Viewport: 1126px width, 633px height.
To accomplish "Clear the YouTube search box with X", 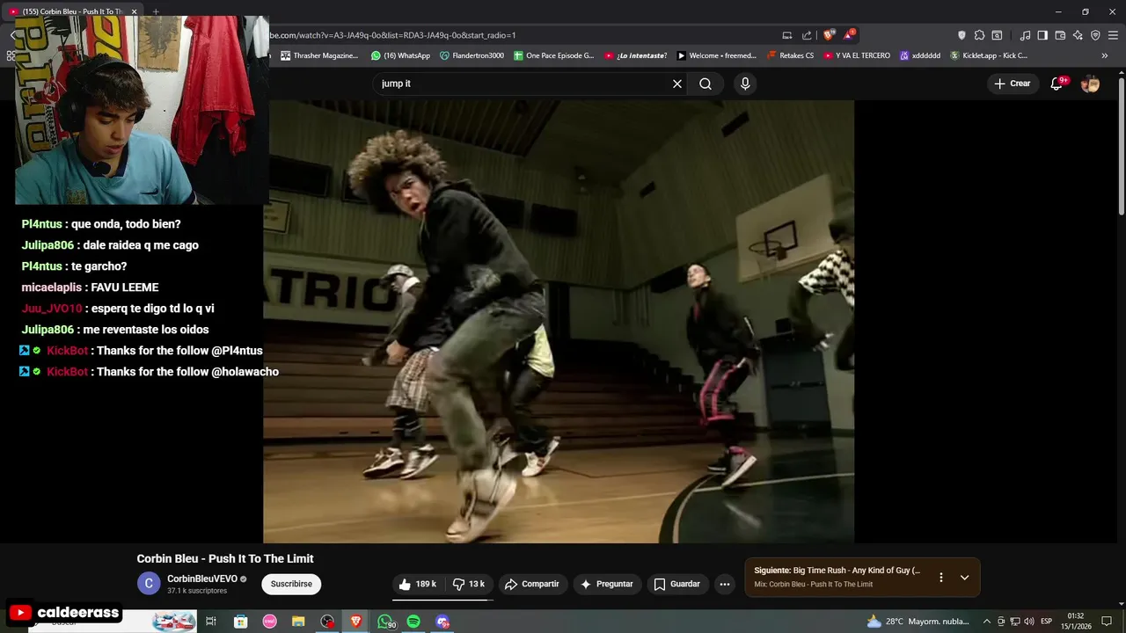I will pyautogui.click(x=677, y=84).
